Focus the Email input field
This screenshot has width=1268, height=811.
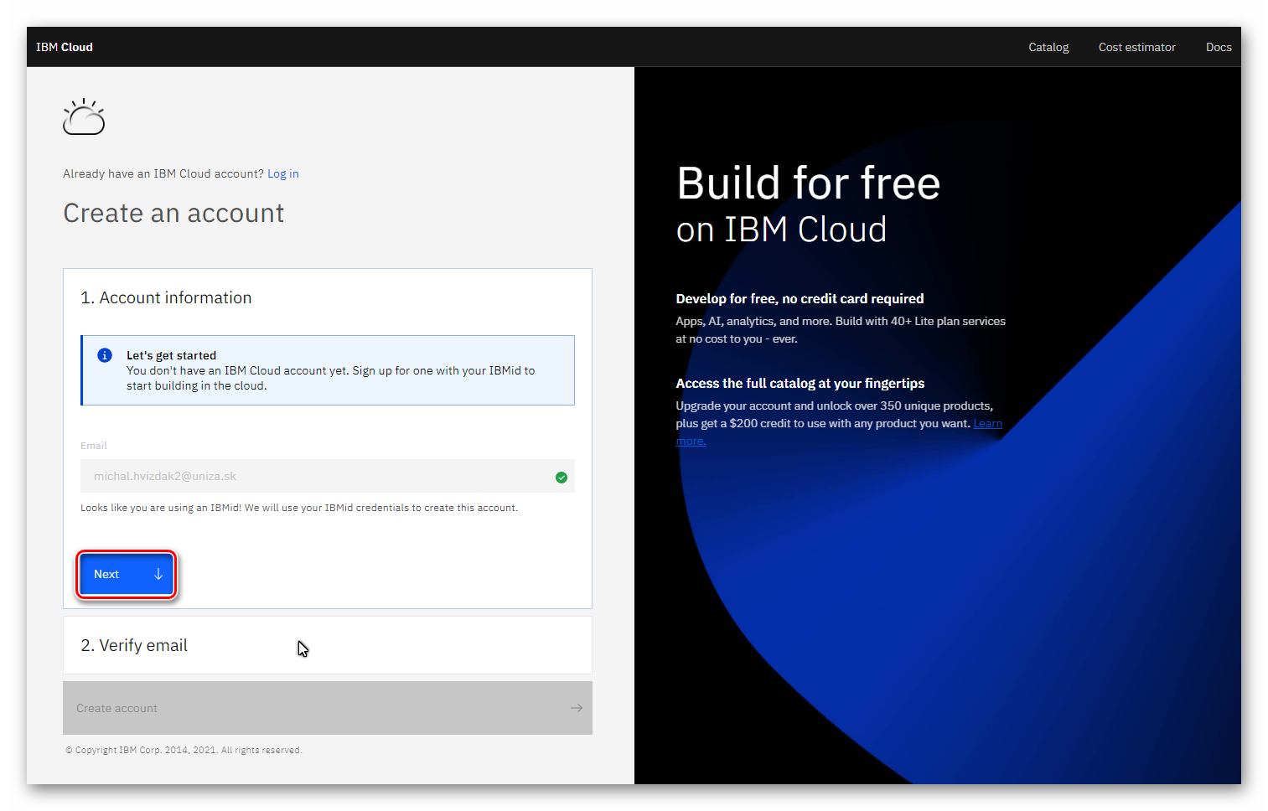(318, 476)
